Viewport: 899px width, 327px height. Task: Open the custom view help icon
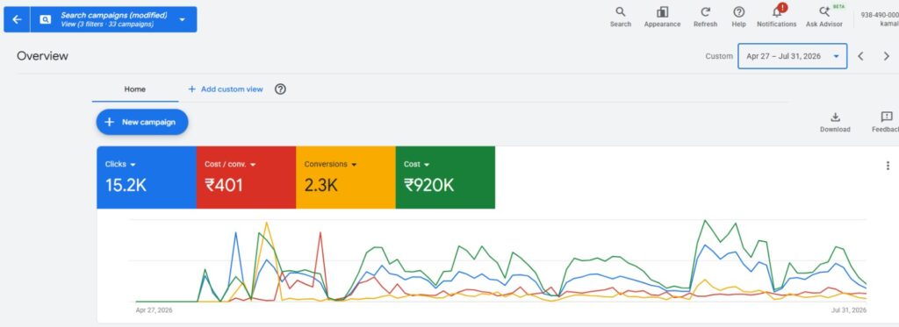pyautogui.click(x=280, y=89)
